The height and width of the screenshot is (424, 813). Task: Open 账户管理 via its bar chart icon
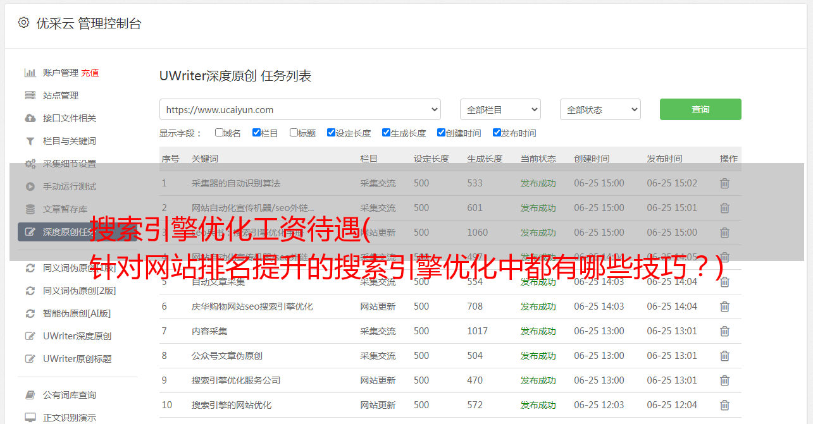[x=30, y=73]
